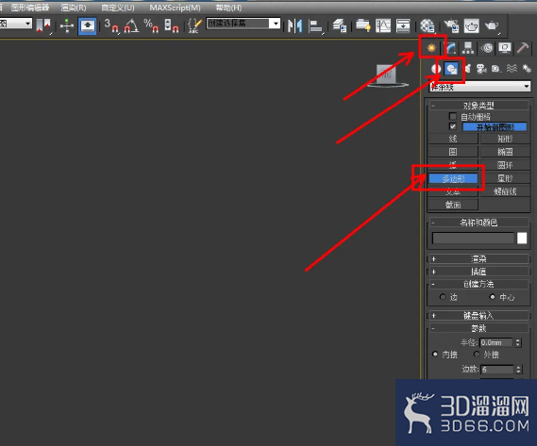537x446 pixels.
Task: Open the 自定义(U) menu
Action: pyautogui.click(x=118, y=8)
